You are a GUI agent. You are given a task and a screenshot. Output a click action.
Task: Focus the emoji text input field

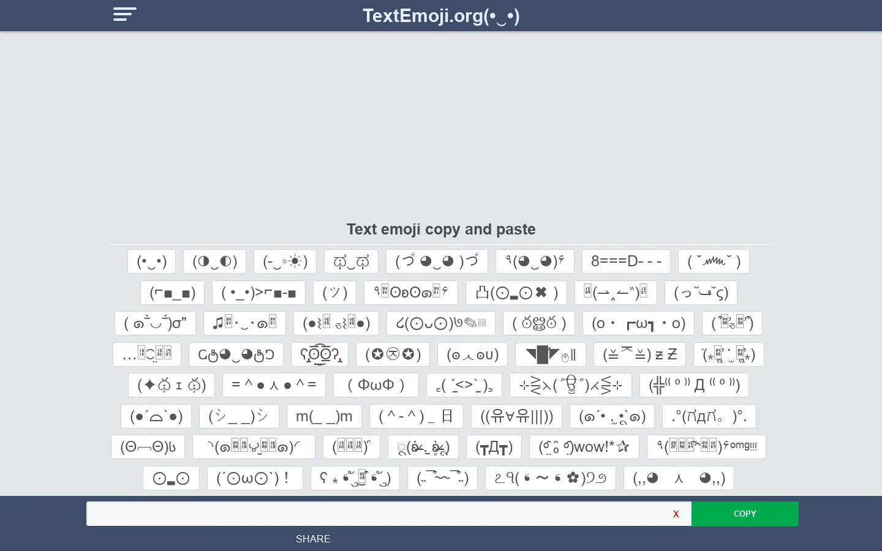(389, 514)
